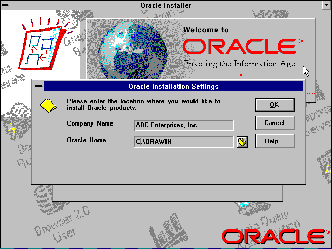
Task: Open Help for installation settings
Action: (x=275, y=141)
